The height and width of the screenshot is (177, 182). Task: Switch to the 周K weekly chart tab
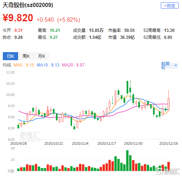point(26,56)
